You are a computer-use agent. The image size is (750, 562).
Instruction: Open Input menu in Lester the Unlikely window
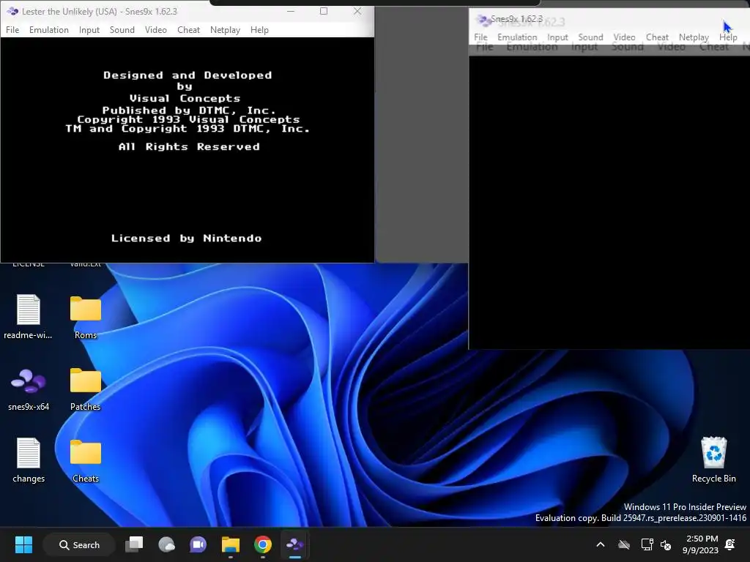(x=89, y=29)
